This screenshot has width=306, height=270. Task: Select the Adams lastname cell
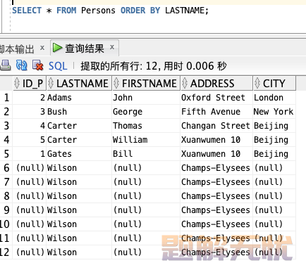[x=79, y=98]
